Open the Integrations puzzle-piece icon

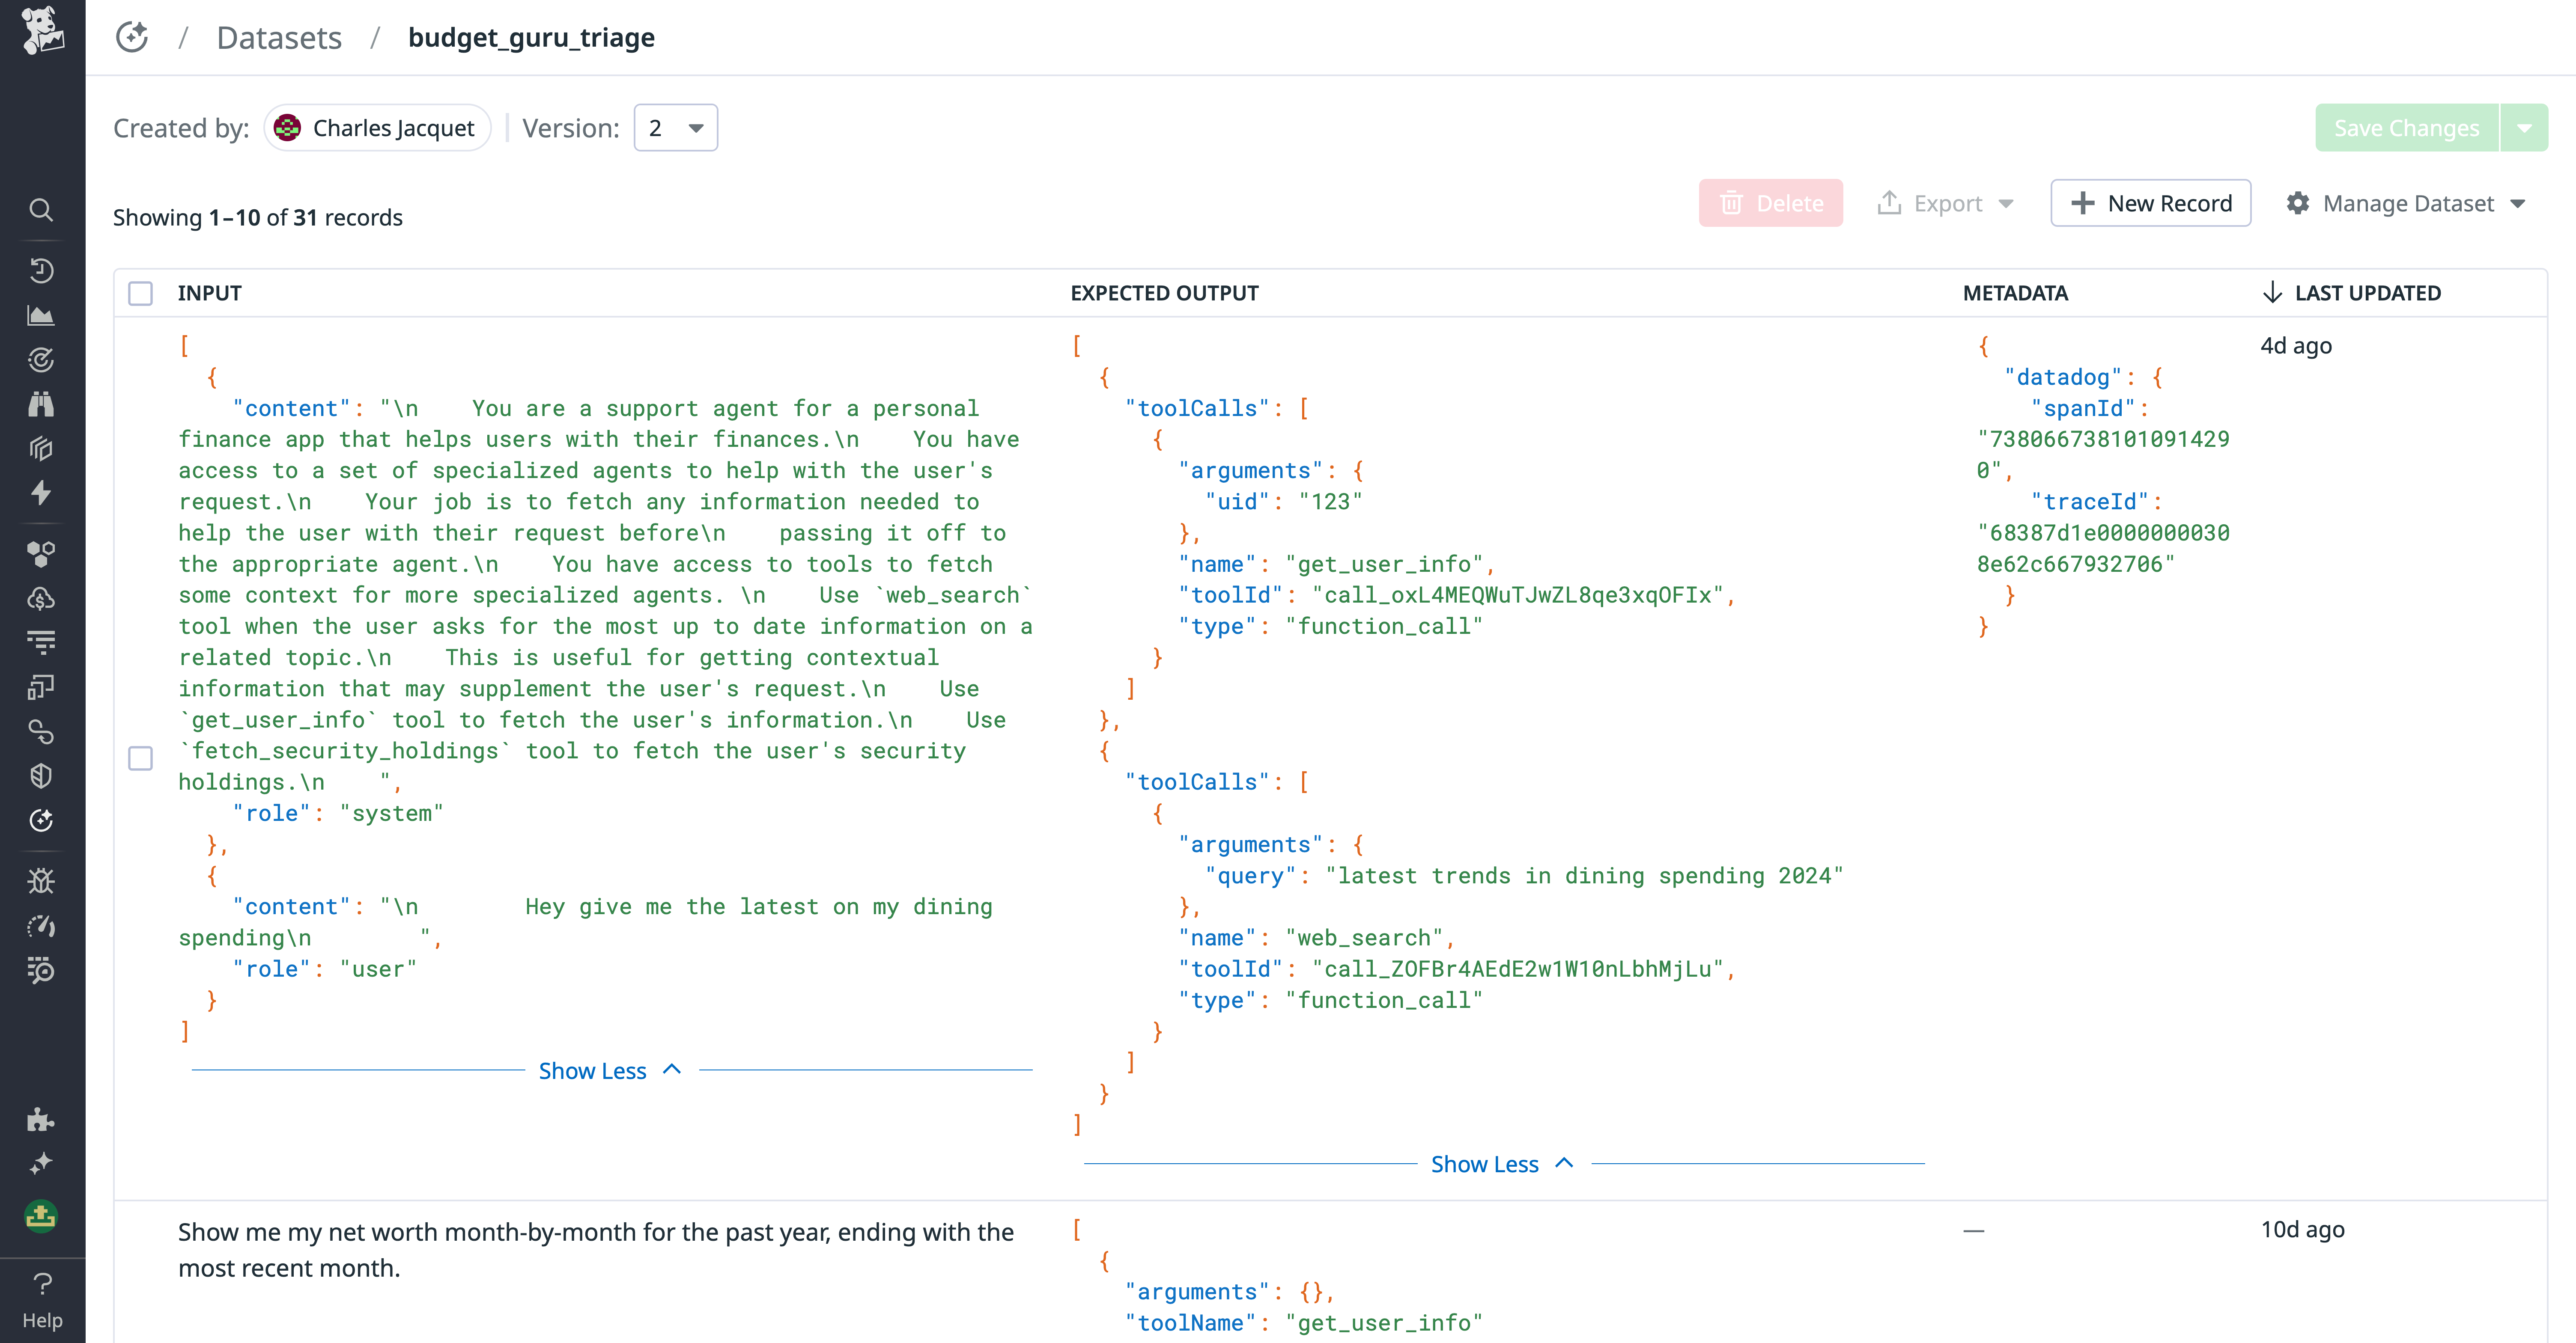(x=41, y=1120)
